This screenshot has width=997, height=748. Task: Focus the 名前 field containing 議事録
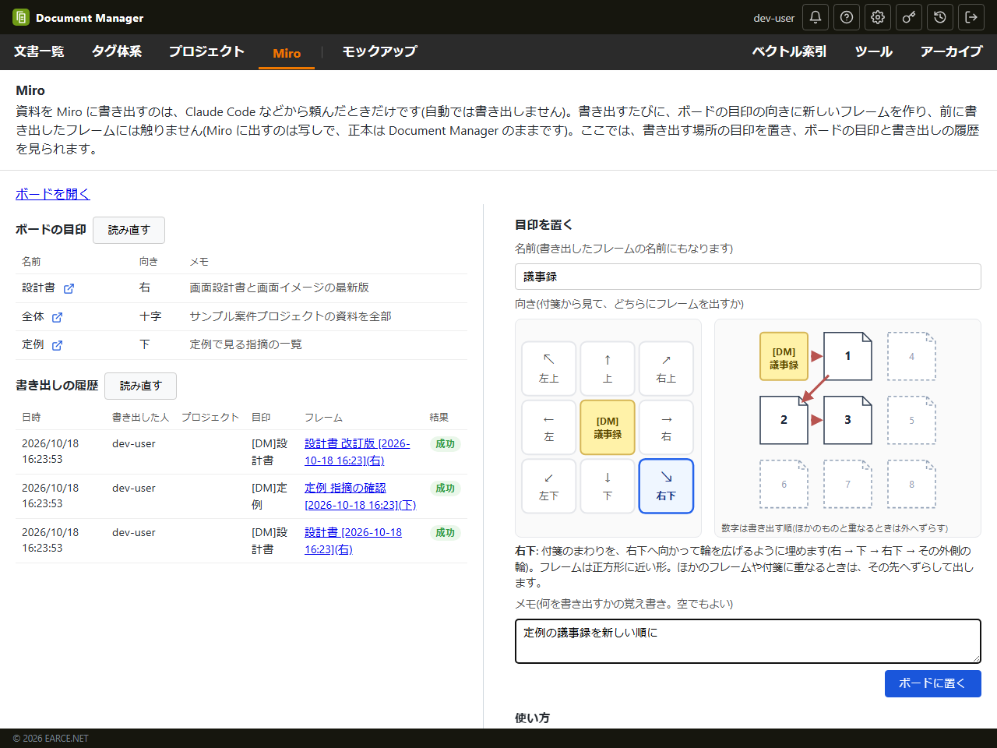tap(748, 277)
